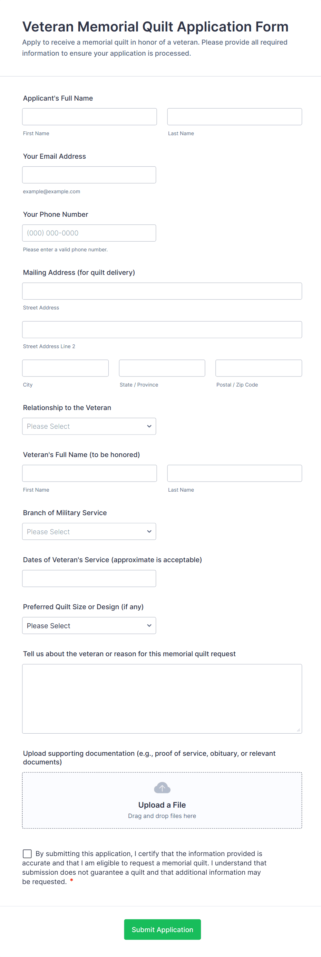
Task: Click the applicant's Last Name field
Action: 234,117
